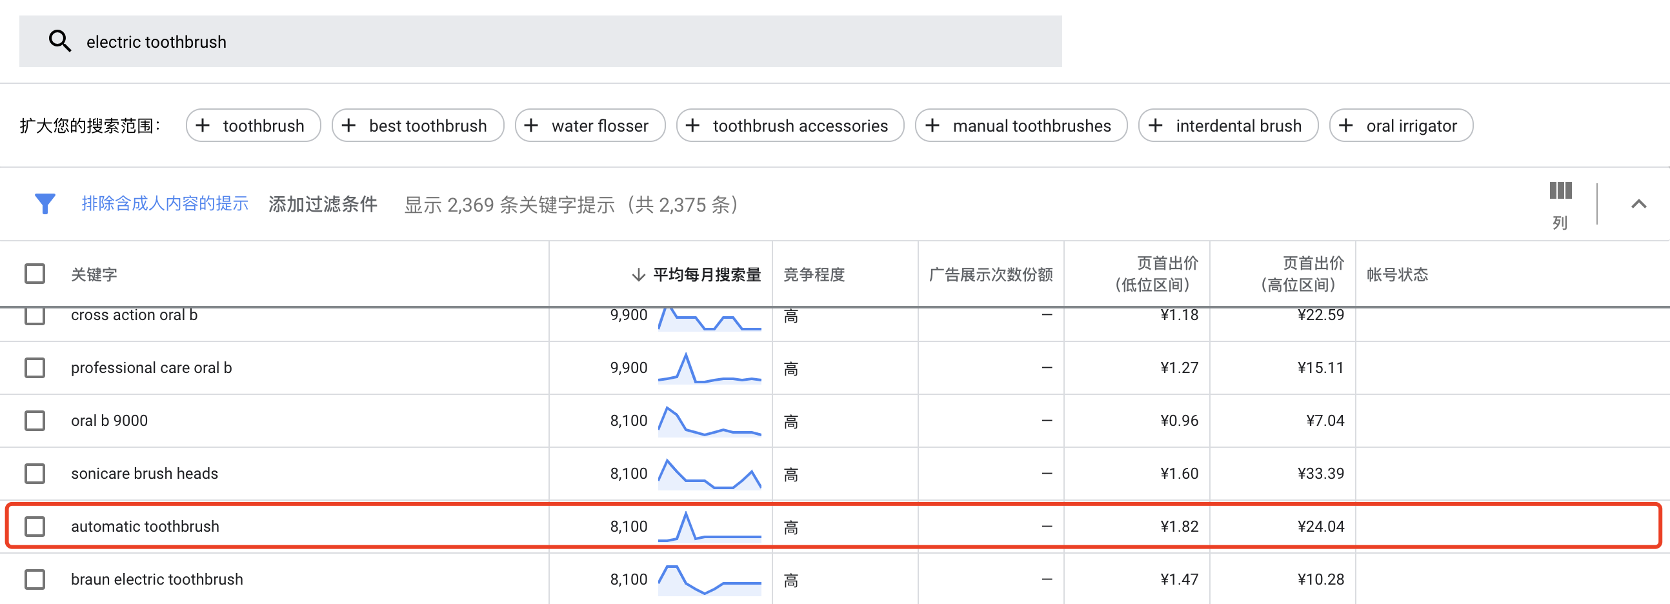Add 'toothbrush' to broaden search
1670x604 pixels.
[x=254, y=125]
